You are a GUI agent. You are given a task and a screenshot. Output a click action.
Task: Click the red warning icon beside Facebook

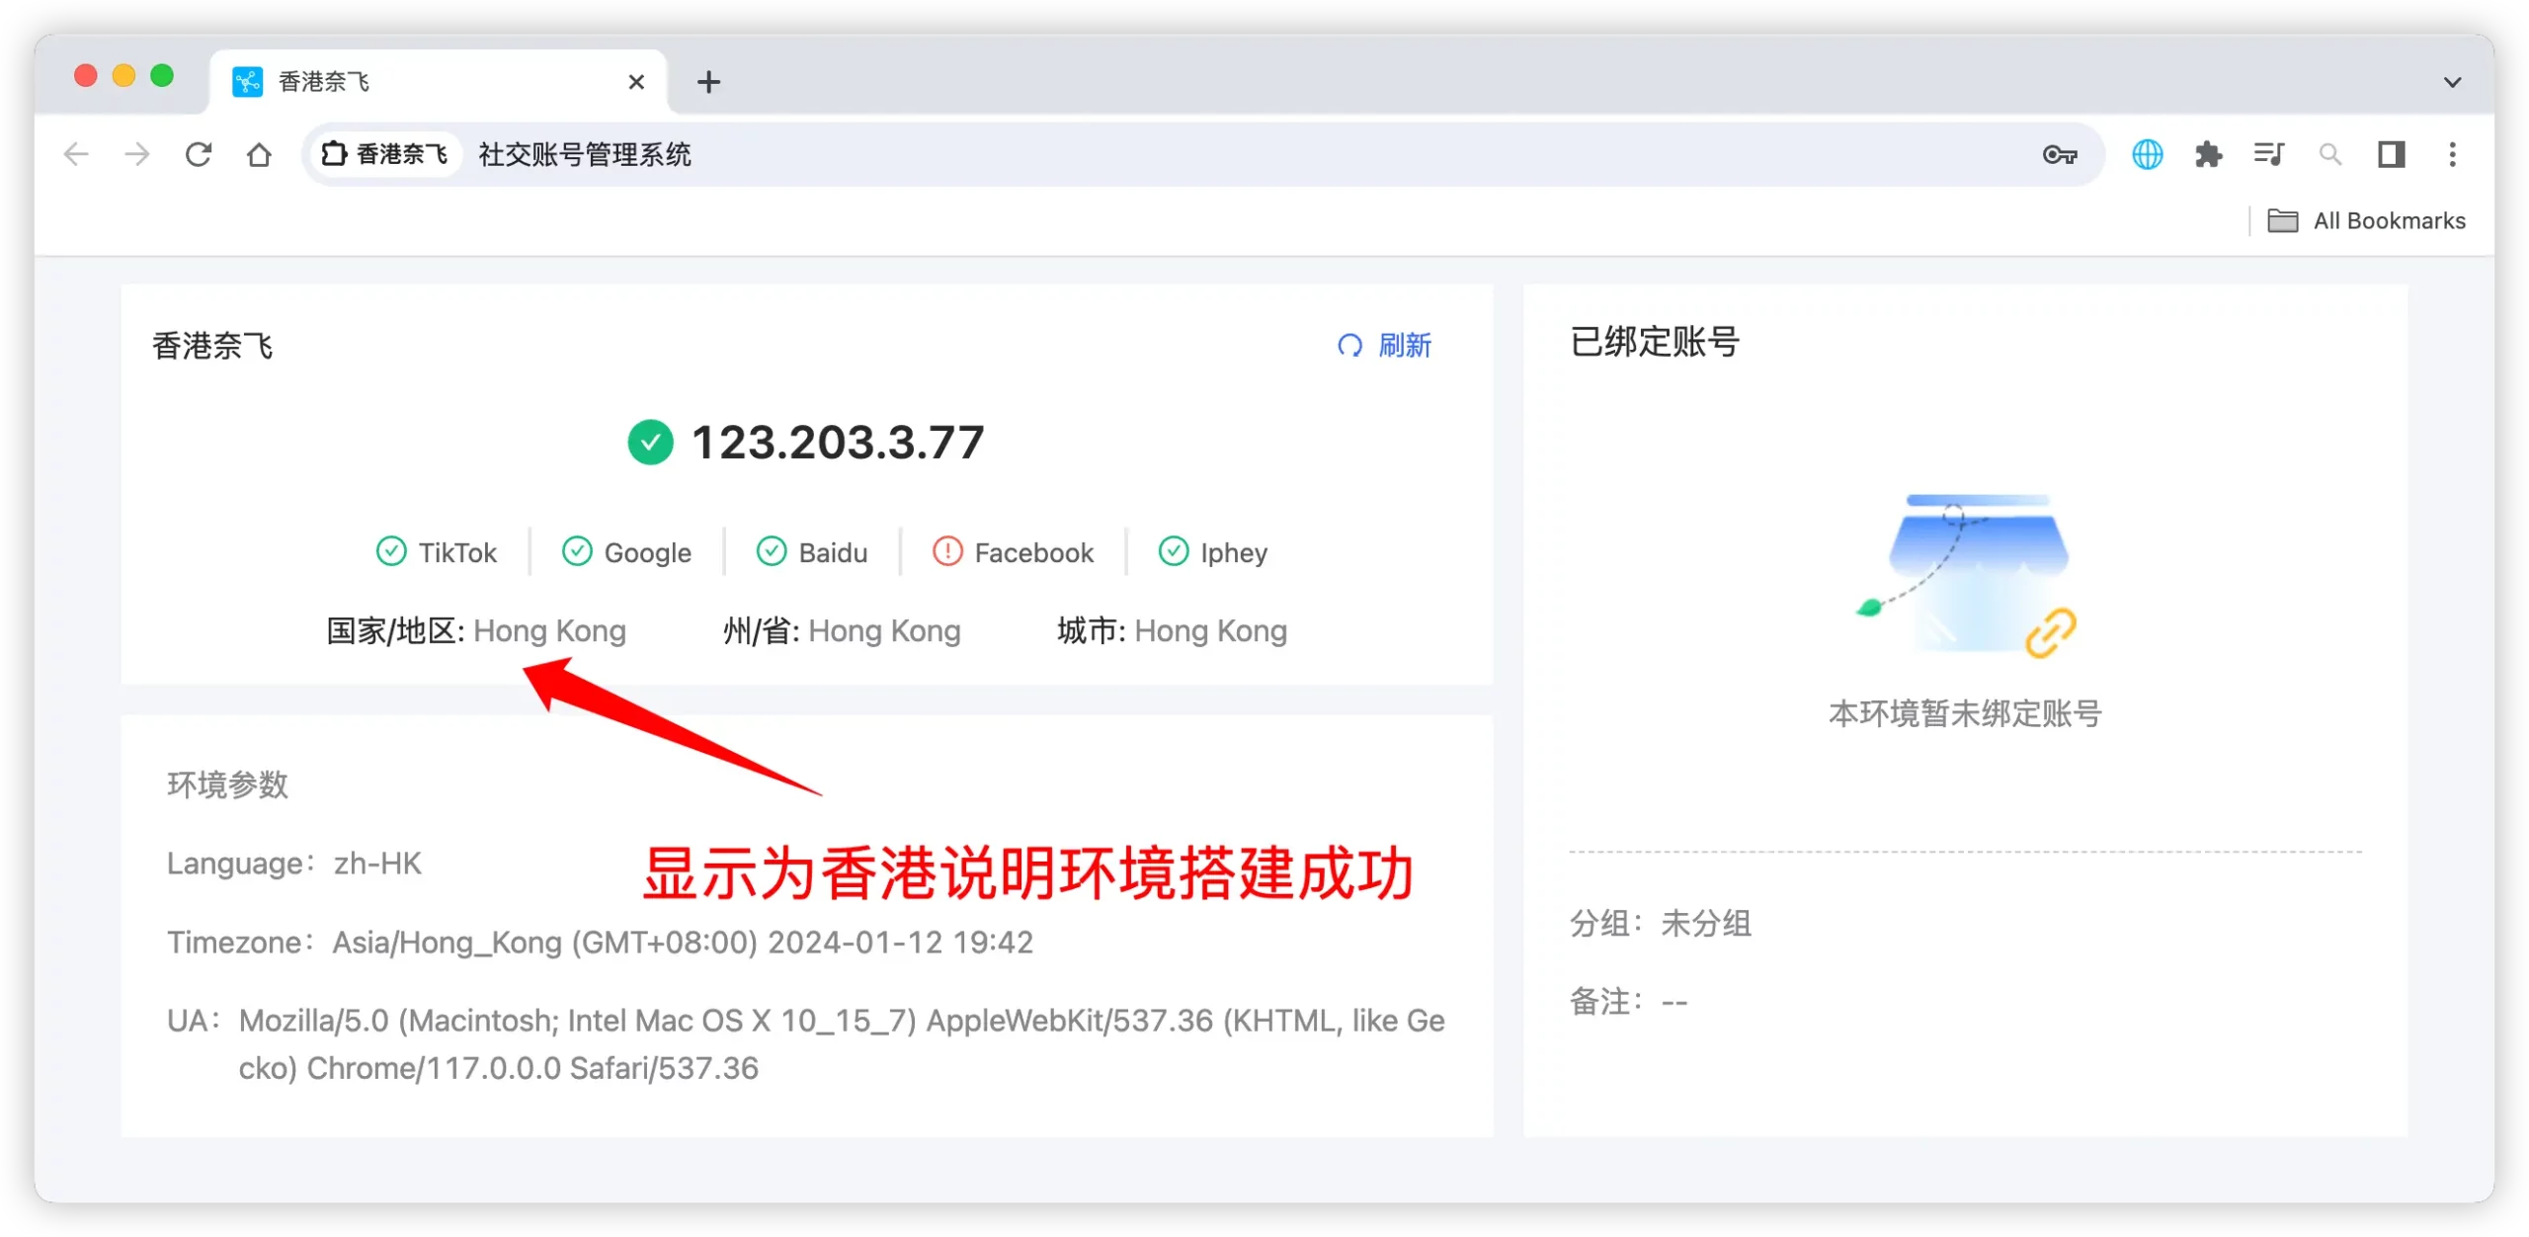tap(946, 550)
